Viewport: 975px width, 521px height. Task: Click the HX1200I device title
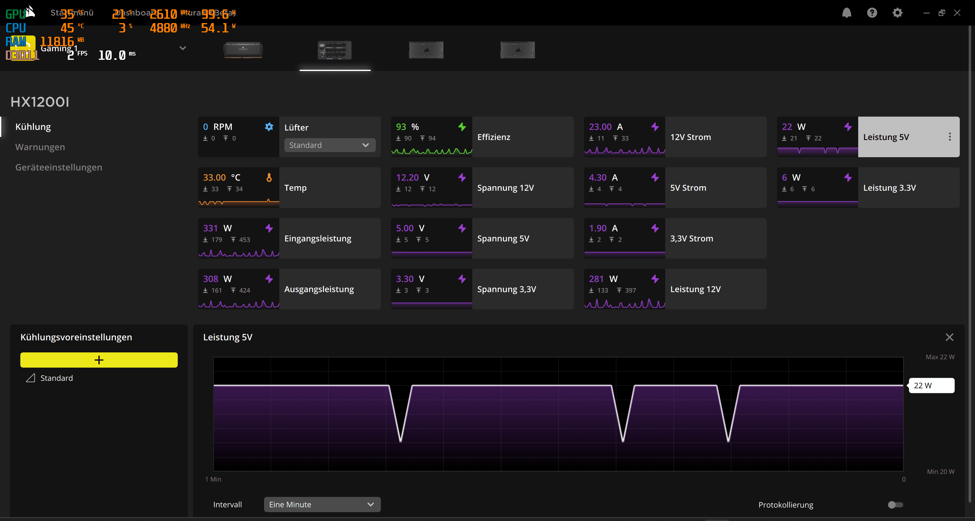click(x=40, y=102)
